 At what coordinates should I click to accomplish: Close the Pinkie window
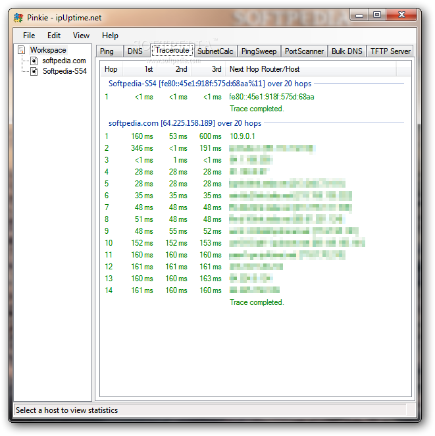click(401, 14)
